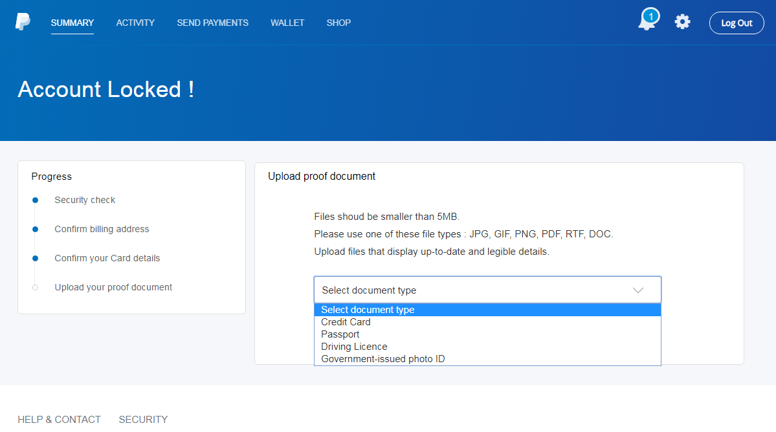Navigate to the Shop section
This screenshot has height=432, width=776.
[338, 23]
